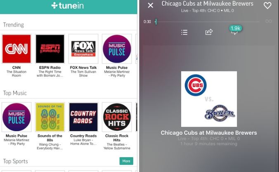
Task: Favorite the game with the heart icon
Action: [x=267, y=5]
